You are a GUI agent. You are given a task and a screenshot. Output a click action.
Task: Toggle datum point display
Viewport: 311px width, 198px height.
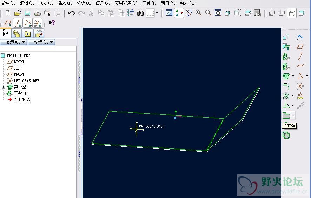(28, 23)
